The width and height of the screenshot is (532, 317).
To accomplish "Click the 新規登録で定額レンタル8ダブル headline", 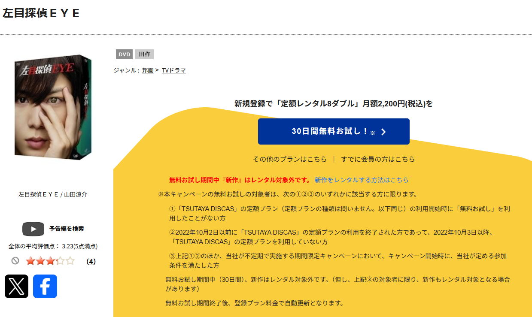I will click(334, 103).
